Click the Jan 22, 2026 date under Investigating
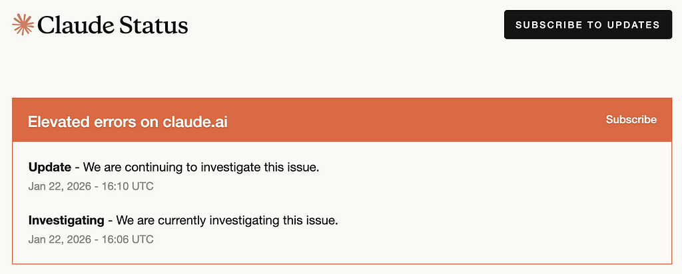Image resolution: width=682 pixels, height=274 pixels. (x=60, y=239)
